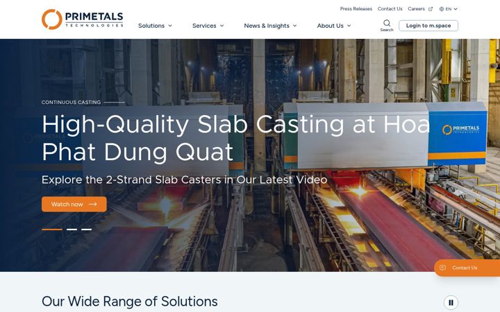Open Press Releases link

pyautogui.click(x=356, y=9)
